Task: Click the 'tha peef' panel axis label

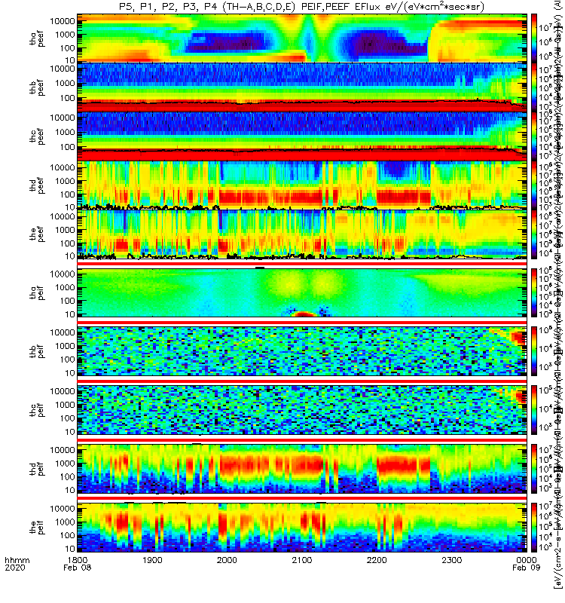Action: point(37,39)
